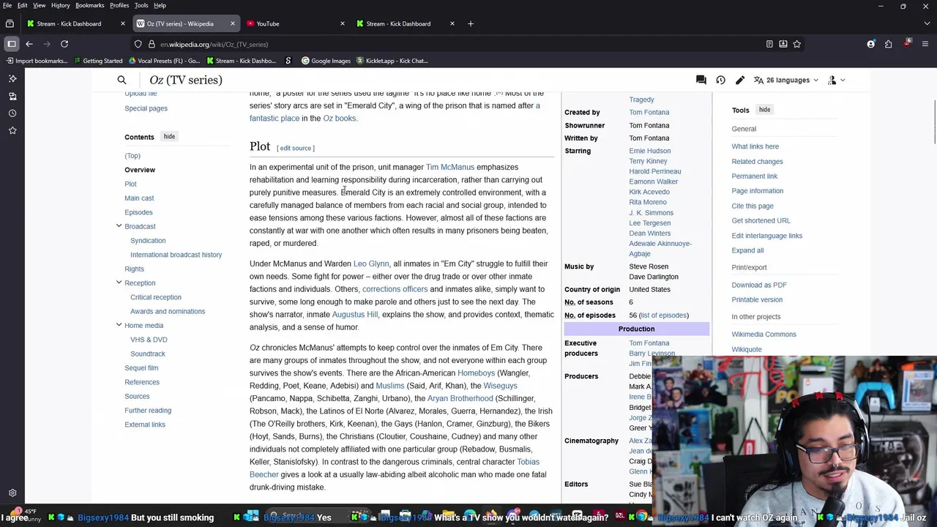
Task: Open Special pages sidebar link
Action: [x=146, y=108]
